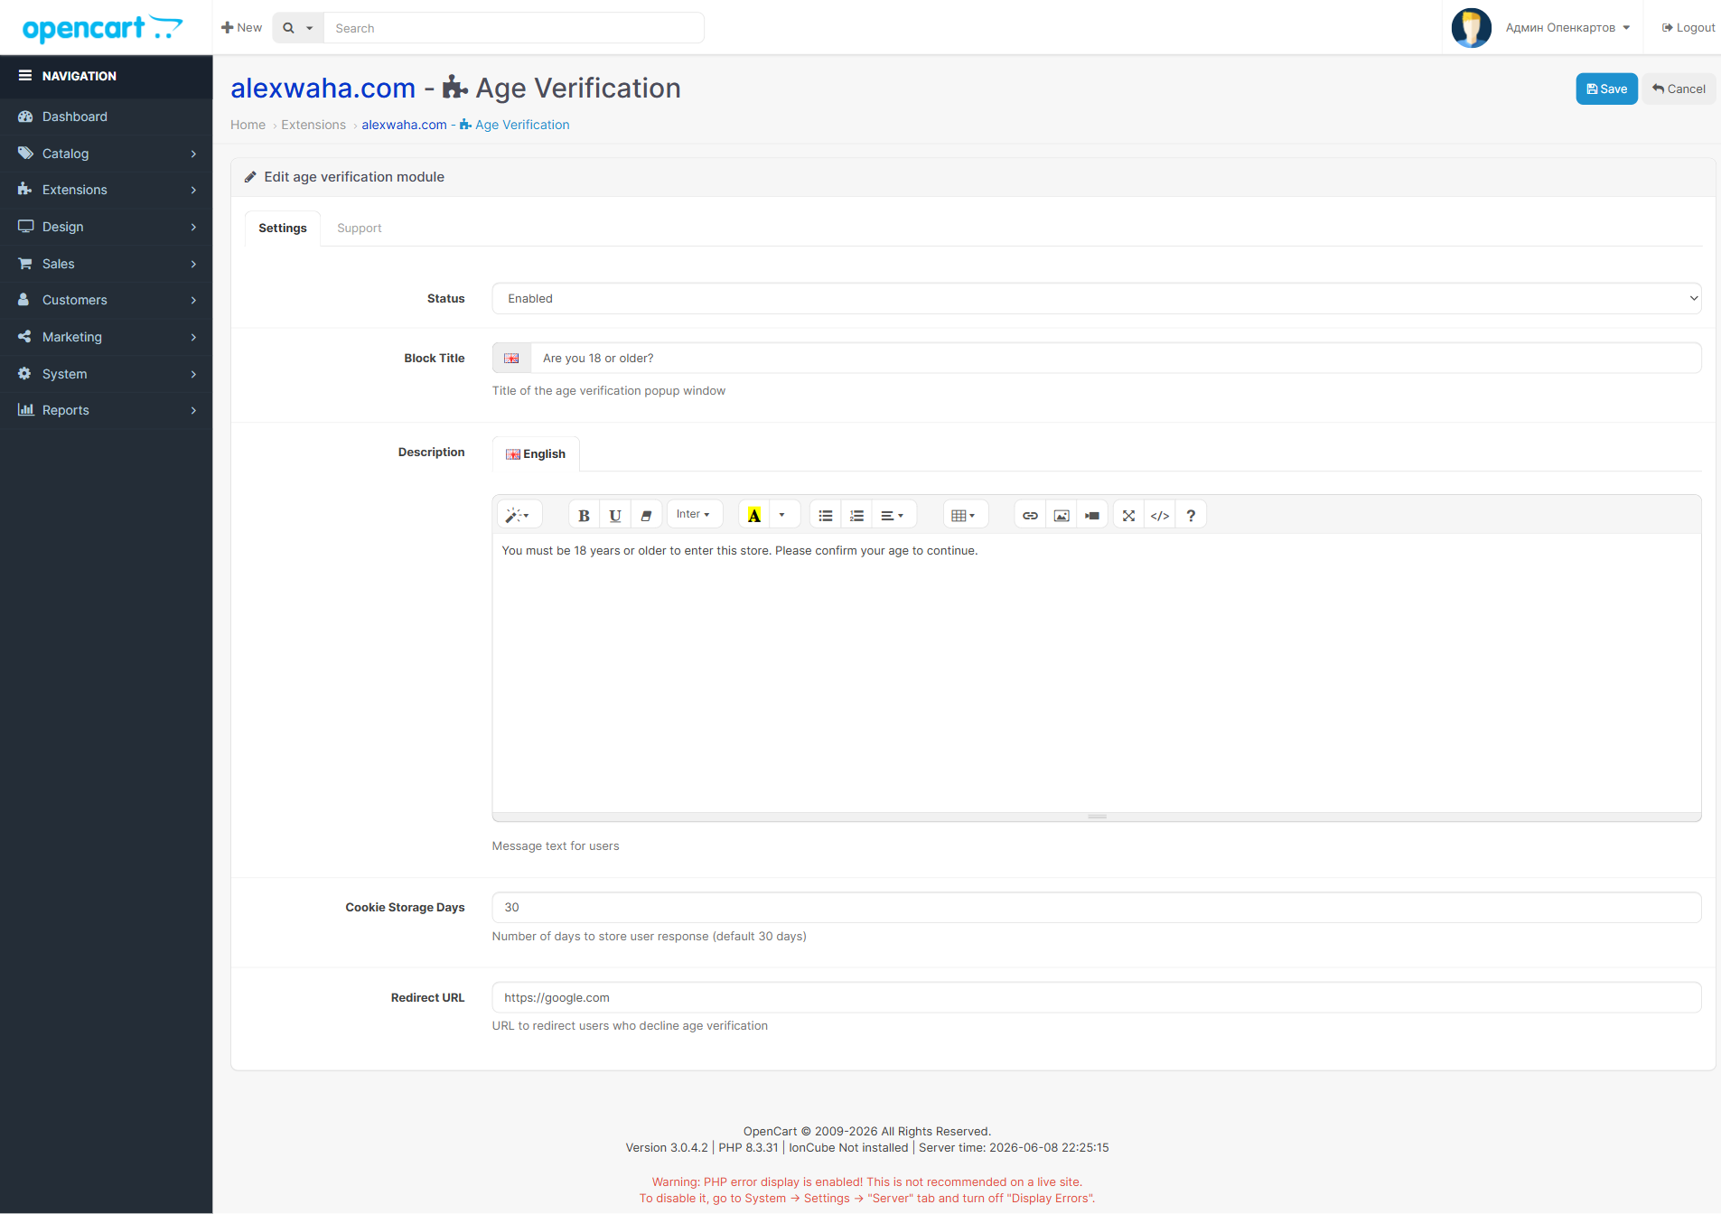This screenshot has width=1721, height=1214.
Task: Open the search type dropdown
Action: (x=298, y=28)
